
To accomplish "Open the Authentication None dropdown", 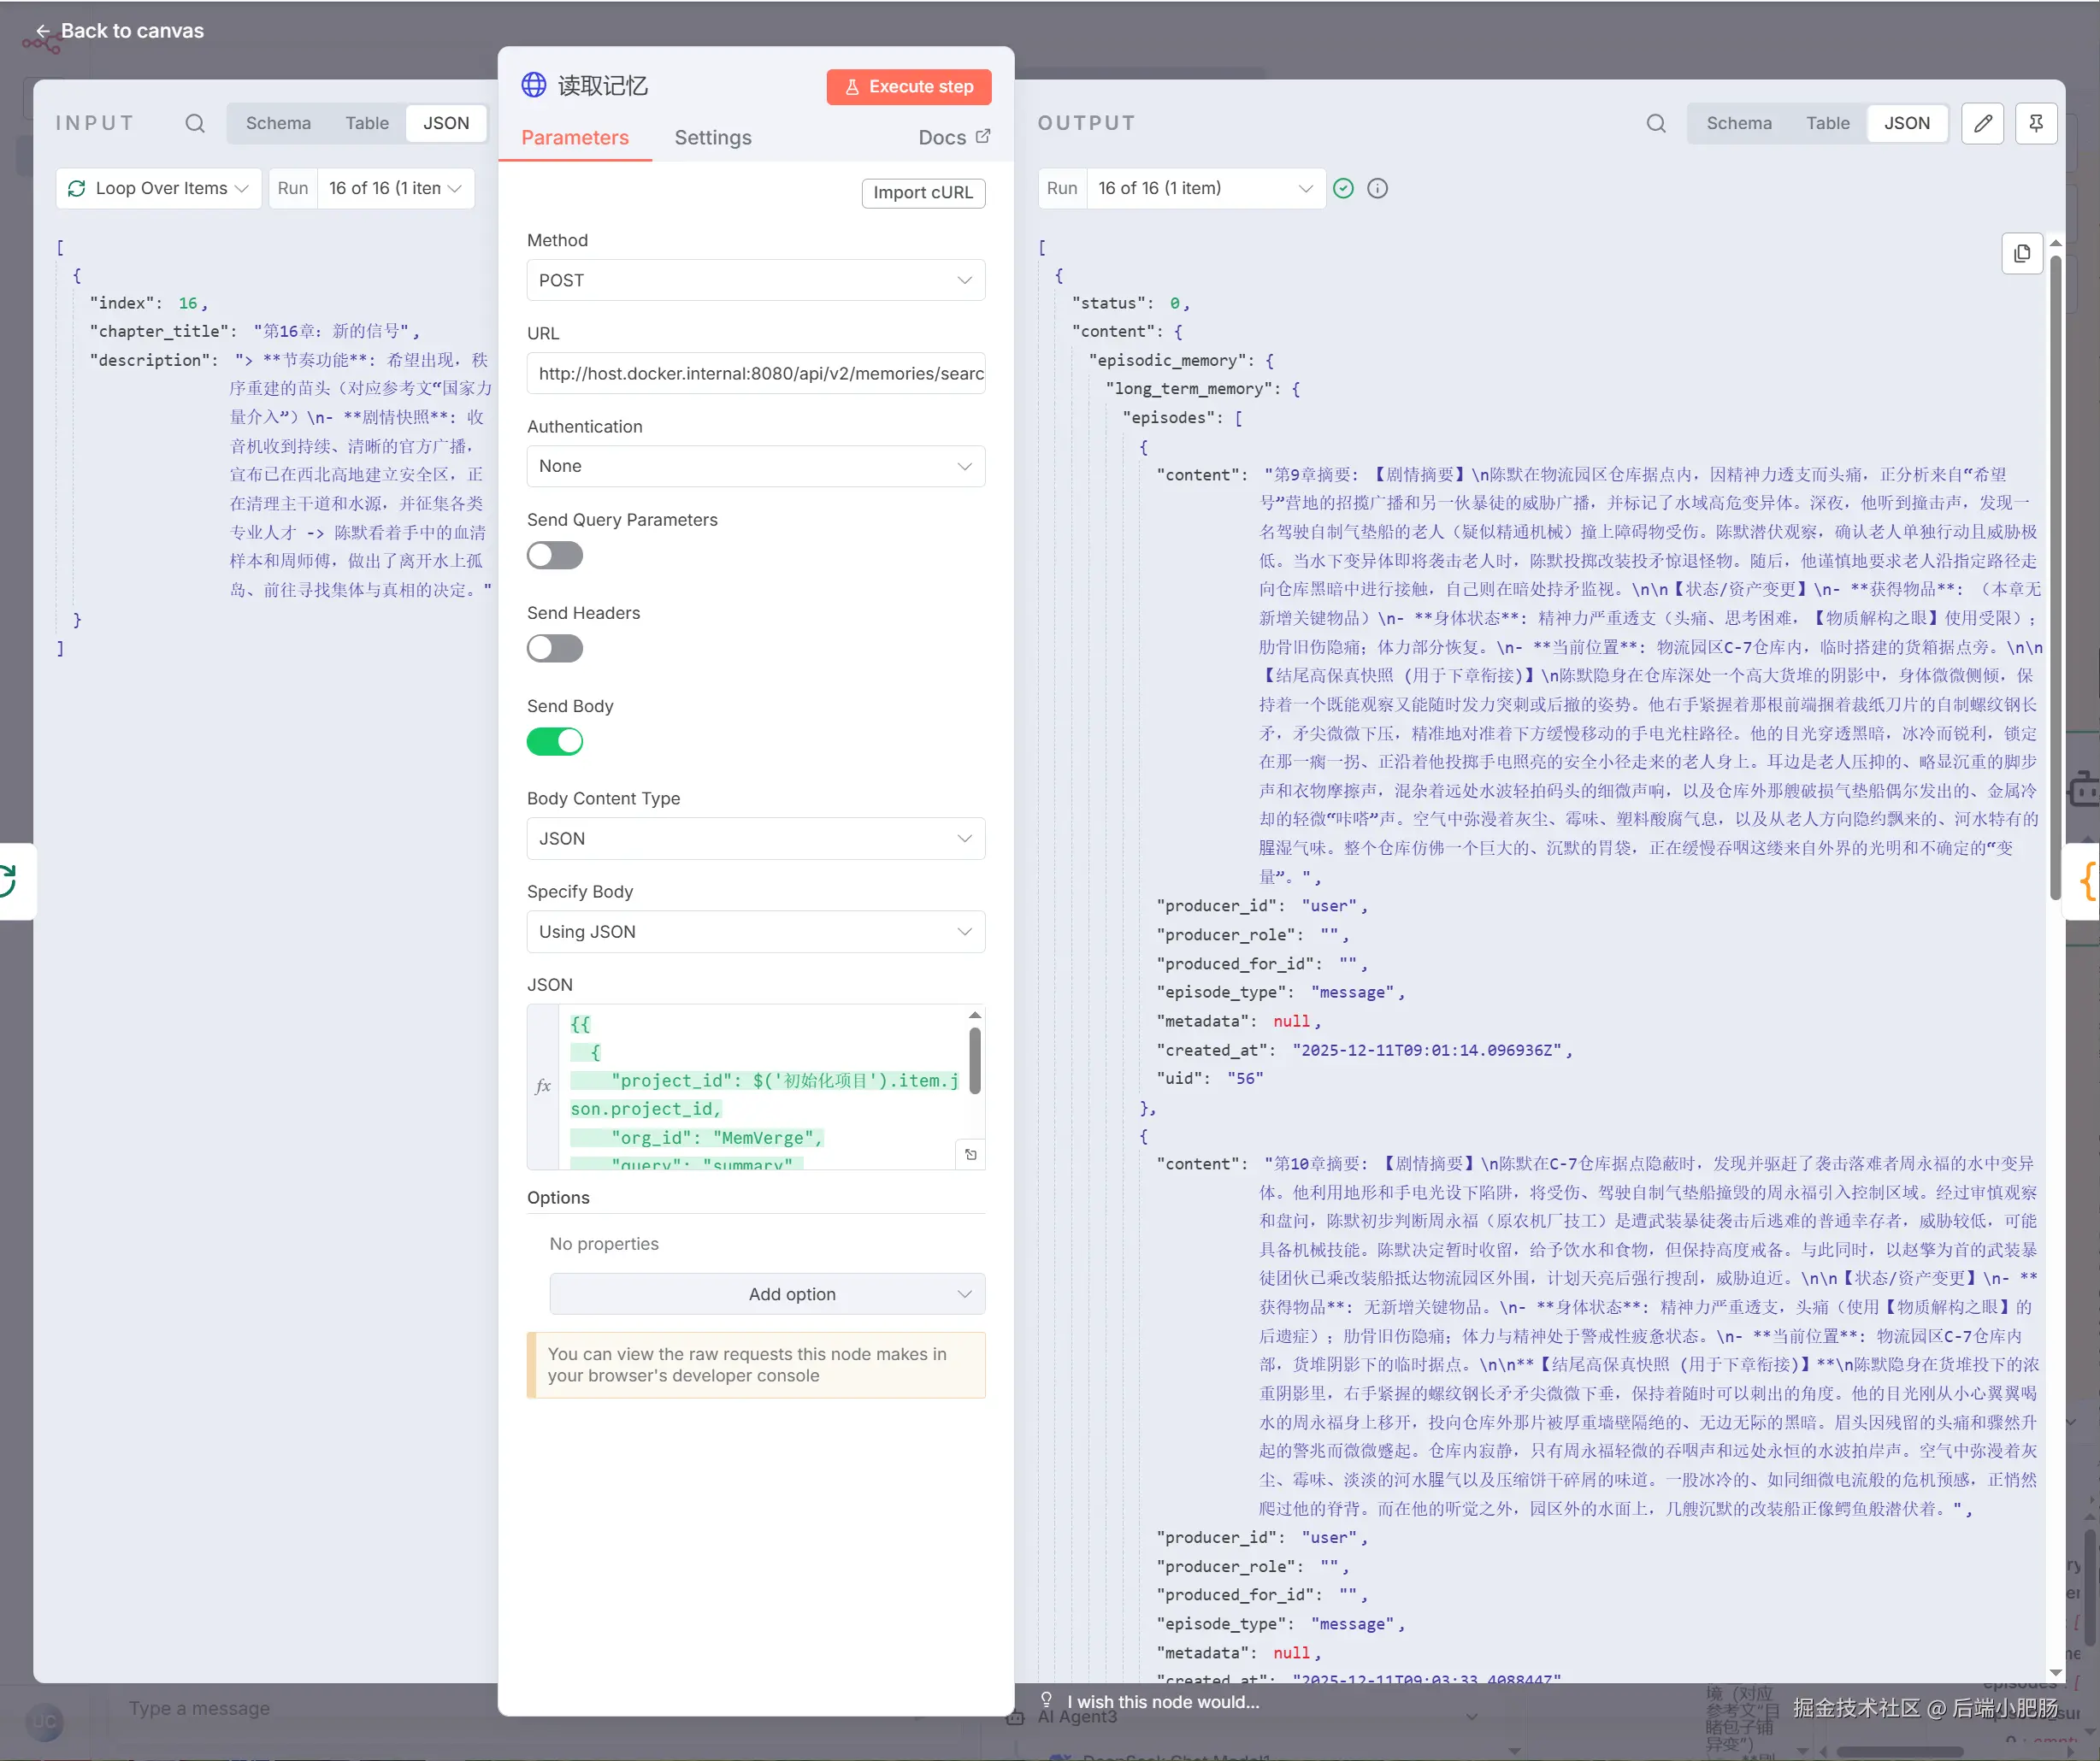I will (x=755, y=466).
